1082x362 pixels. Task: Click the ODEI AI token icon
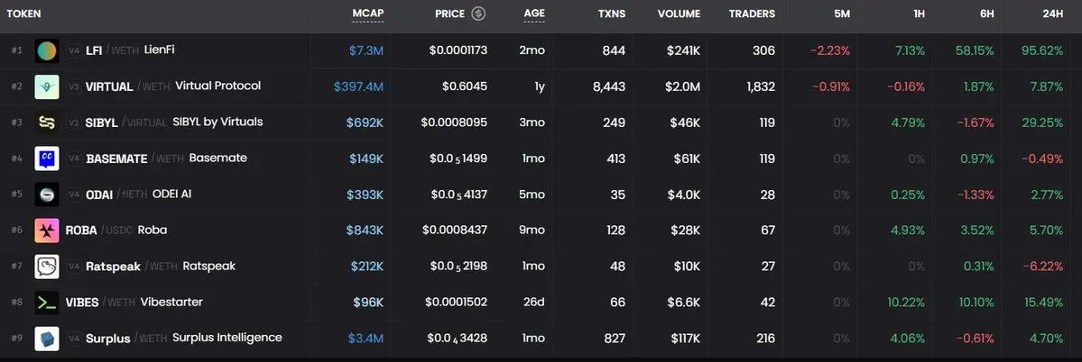coord(47,195)
